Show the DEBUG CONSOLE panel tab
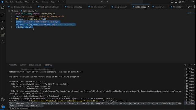196x110 pixels. (35, 65)
